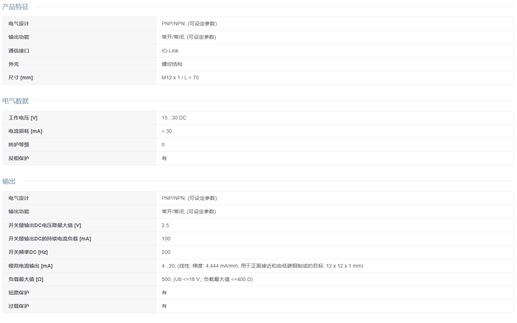Click the 电气数据 section heading

[15, 101]
